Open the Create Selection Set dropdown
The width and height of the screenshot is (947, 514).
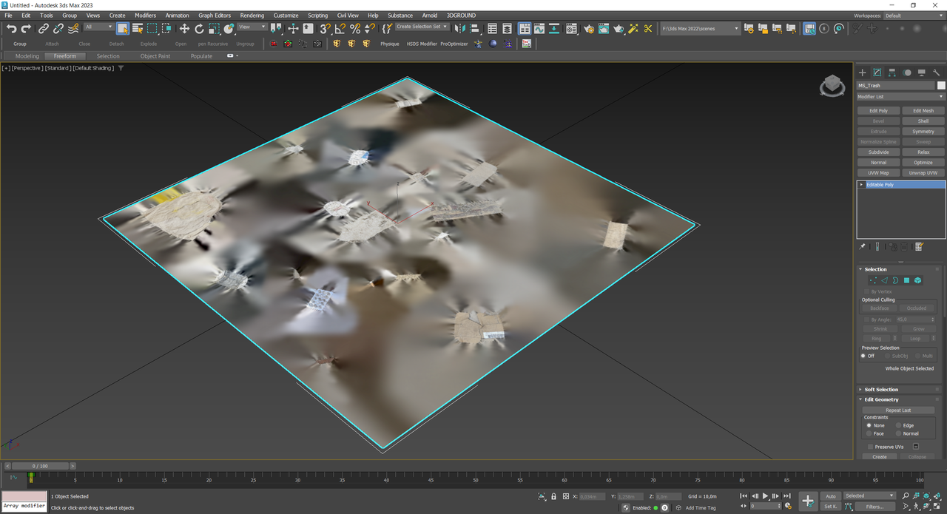422,27
